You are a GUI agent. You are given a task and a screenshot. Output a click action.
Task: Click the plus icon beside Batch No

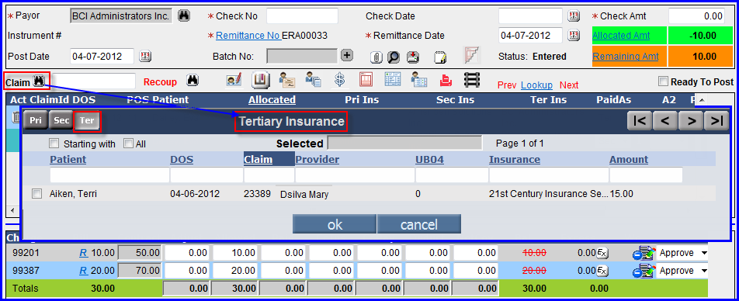347,56
